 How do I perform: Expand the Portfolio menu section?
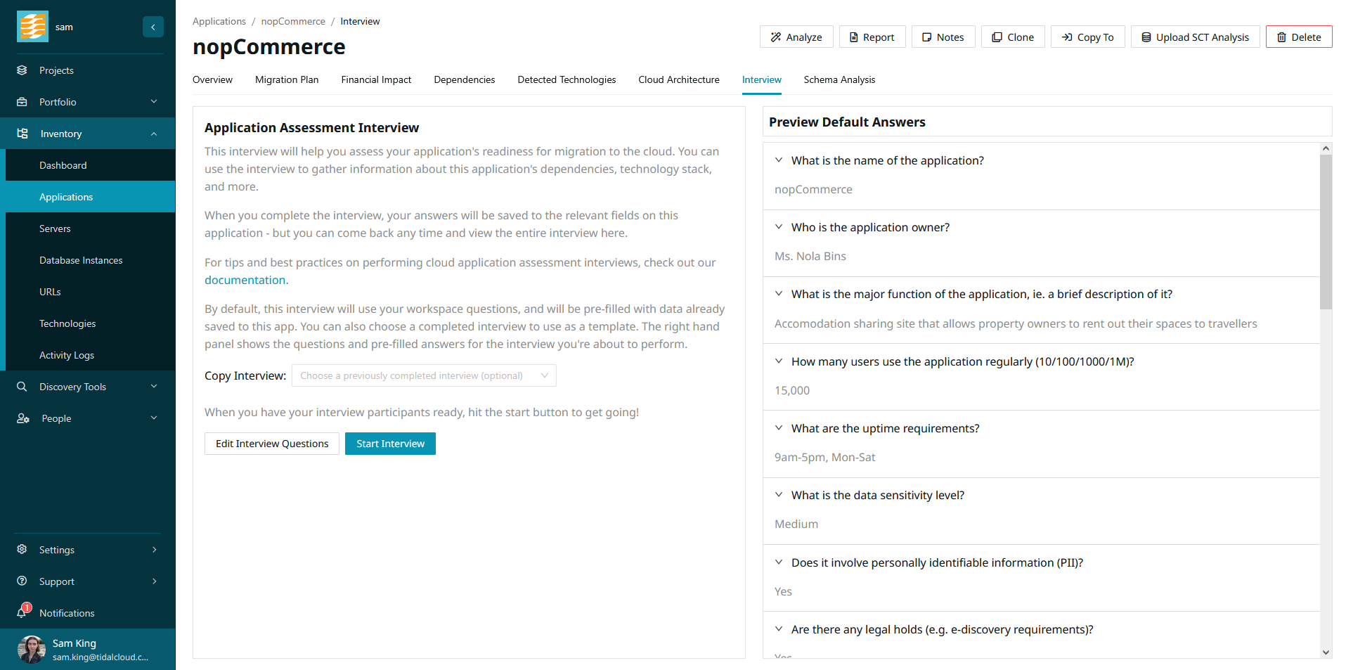[154, 102]
